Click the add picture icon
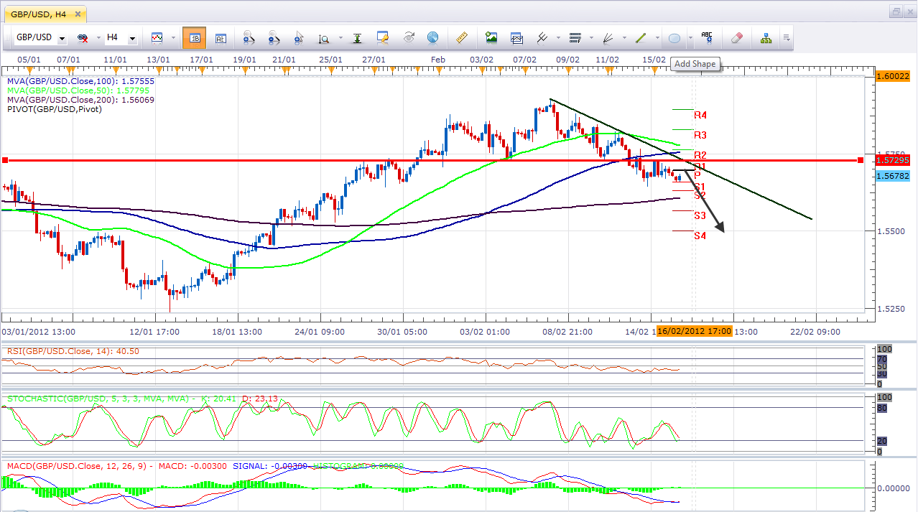The height and width of the screenshot is (512, 918). (x=491, y=37)
